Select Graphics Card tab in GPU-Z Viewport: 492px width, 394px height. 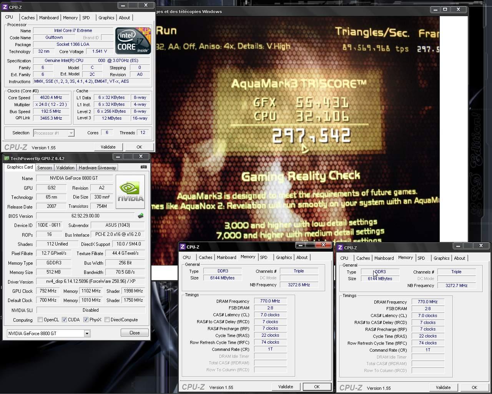[20, 167]
